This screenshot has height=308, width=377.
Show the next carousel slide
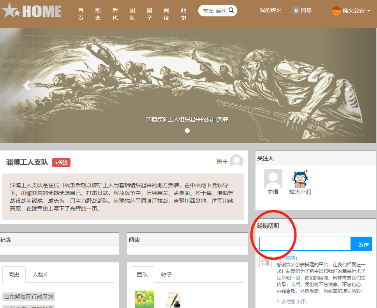(349, 85)
